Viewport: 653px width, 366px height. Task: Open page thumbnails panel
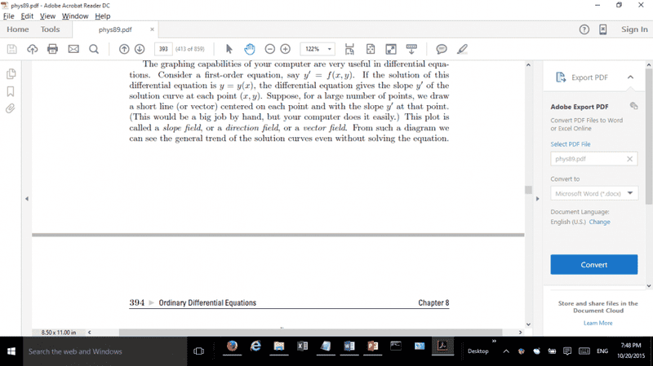point(11,74)
